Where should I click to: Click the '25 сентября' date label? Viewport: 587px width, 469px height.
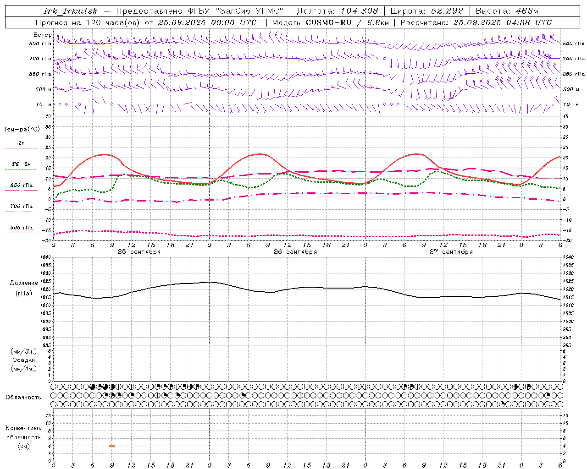click(x=139, y=252)
